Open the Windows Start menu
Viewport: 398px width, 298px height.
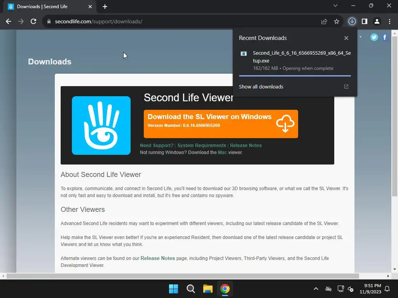point(174,289)
